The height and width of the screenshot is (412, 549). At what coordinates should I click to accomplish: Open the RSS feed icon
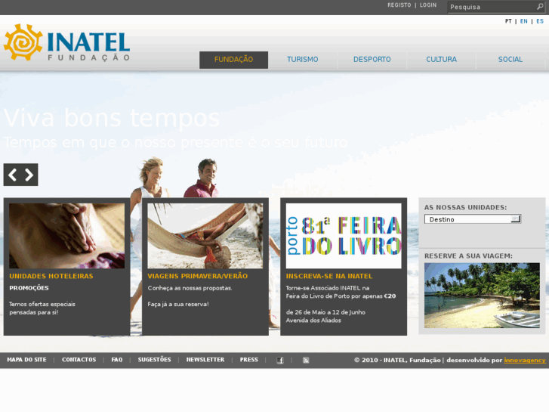(x=306, y=360)
